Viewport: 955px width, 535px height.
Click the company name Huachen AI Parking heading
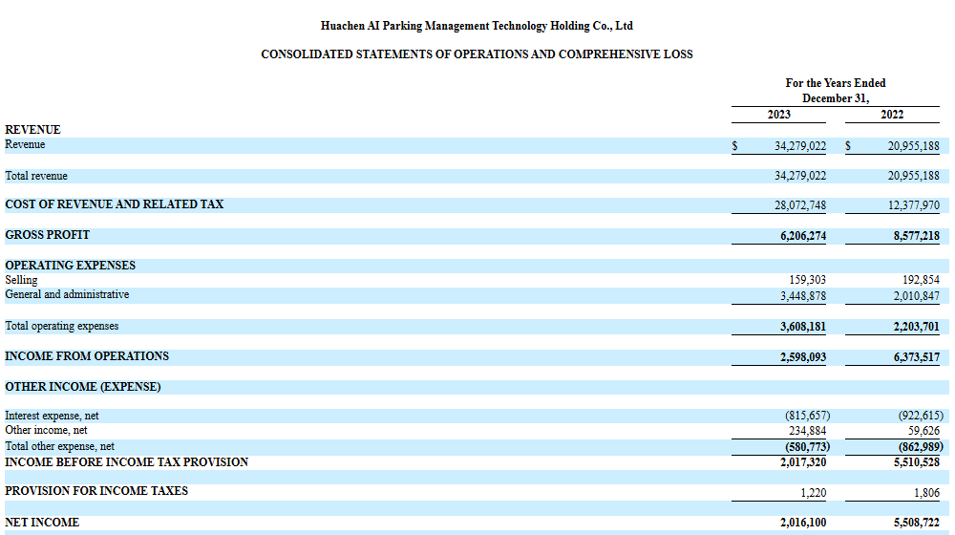click(477, 26)
